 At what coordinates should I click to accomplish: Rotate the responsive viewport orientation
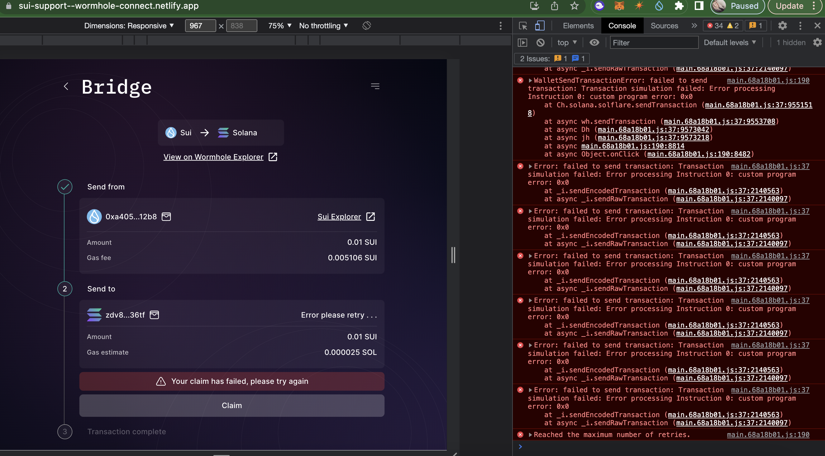[x=366, y=26]
